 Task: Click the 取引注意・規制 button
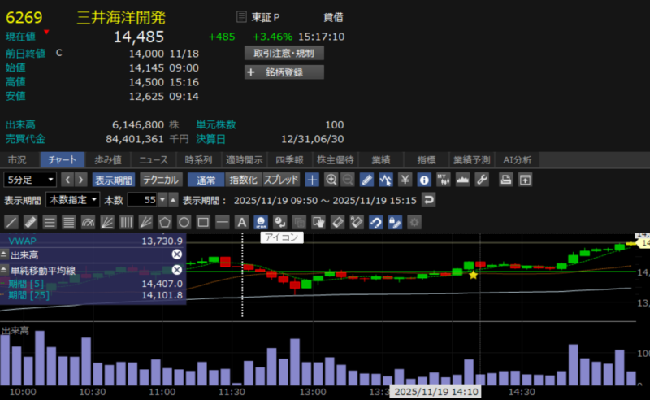pyautogui.click(x=284, y=53)
